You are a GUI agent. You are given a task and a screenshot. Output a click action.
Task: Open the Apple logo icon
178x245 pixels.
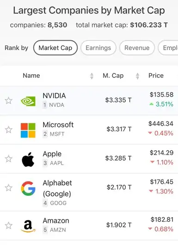tap(28, 159)
